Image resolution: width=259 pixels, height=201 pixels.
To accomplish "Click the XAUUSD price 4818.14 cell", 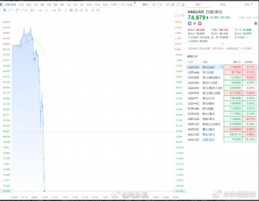I will click(233, 135).
